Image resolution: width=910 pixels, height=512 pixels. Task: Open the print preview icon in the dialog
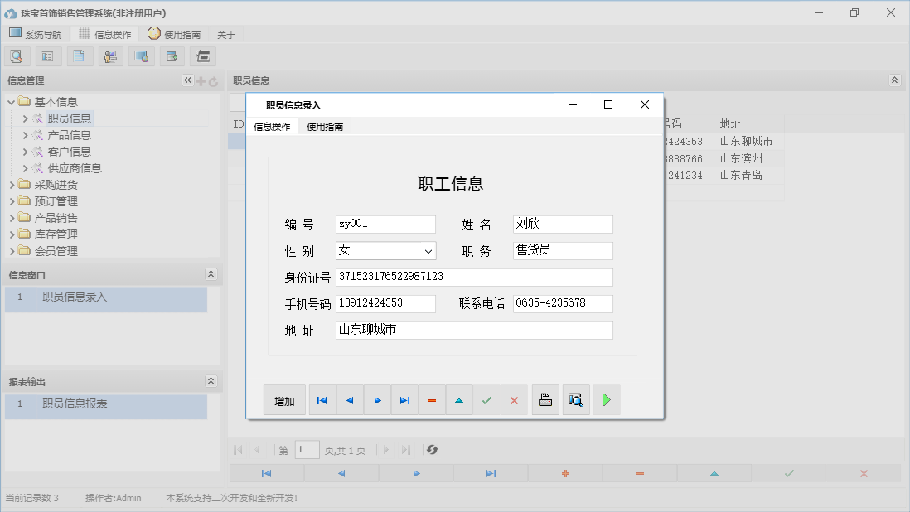(x=575, y=399)
